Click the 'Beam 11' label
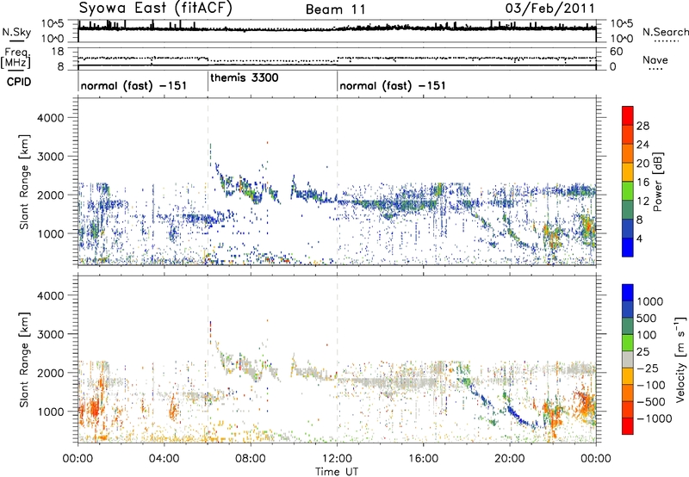 [335, 9]
